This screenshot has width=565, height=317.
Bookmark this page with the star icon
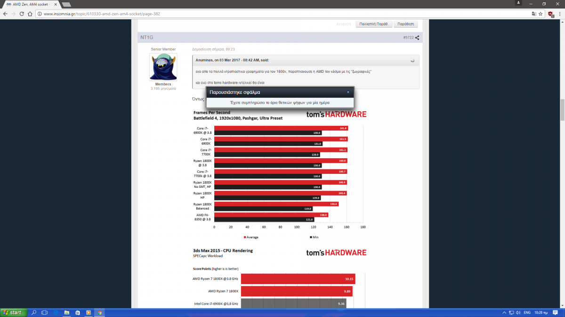point(541,14)
